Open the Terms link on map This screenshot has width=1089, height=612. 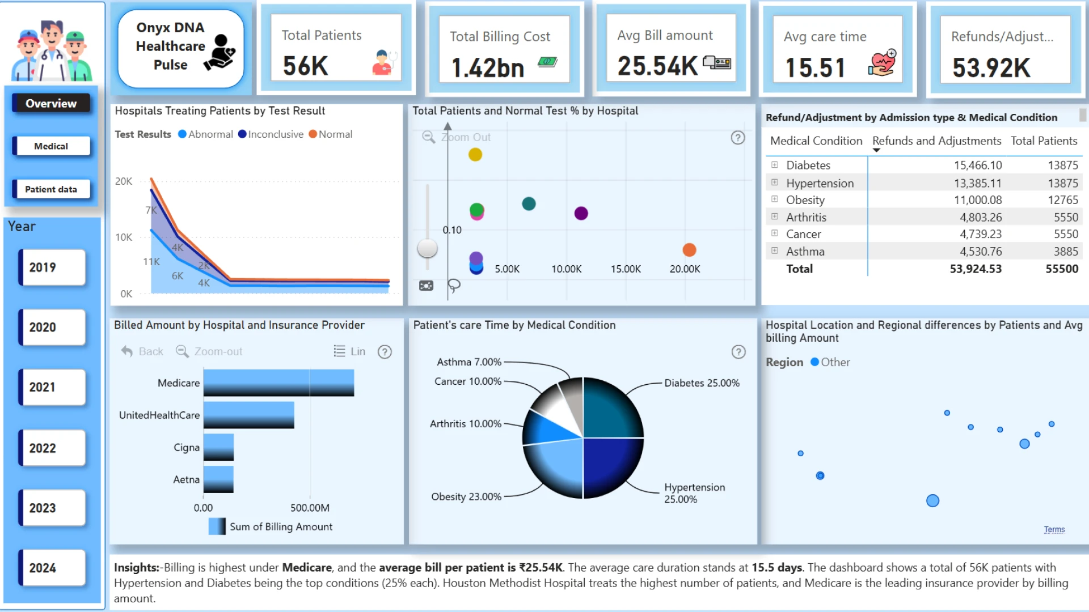point(1054,529)
